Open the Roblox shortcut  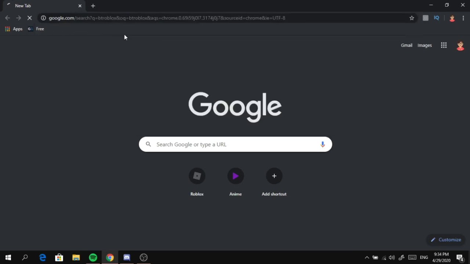click(x=197, y=182)
